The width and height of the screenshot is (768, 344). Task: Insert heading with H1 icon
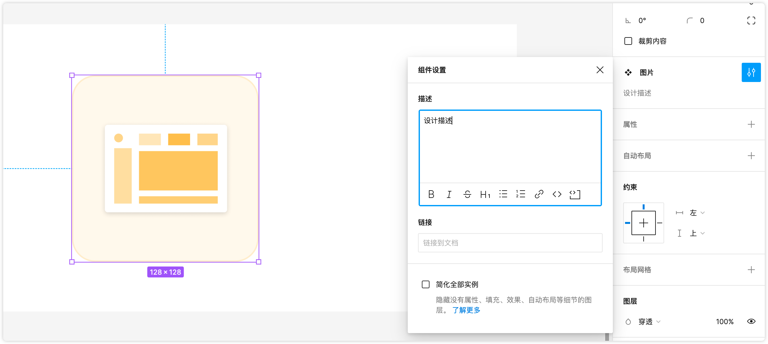click(485, 194)
